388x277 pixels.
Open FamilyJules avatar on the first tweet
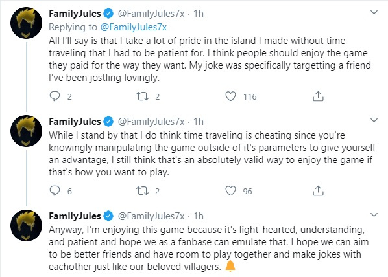coord(26,23)
